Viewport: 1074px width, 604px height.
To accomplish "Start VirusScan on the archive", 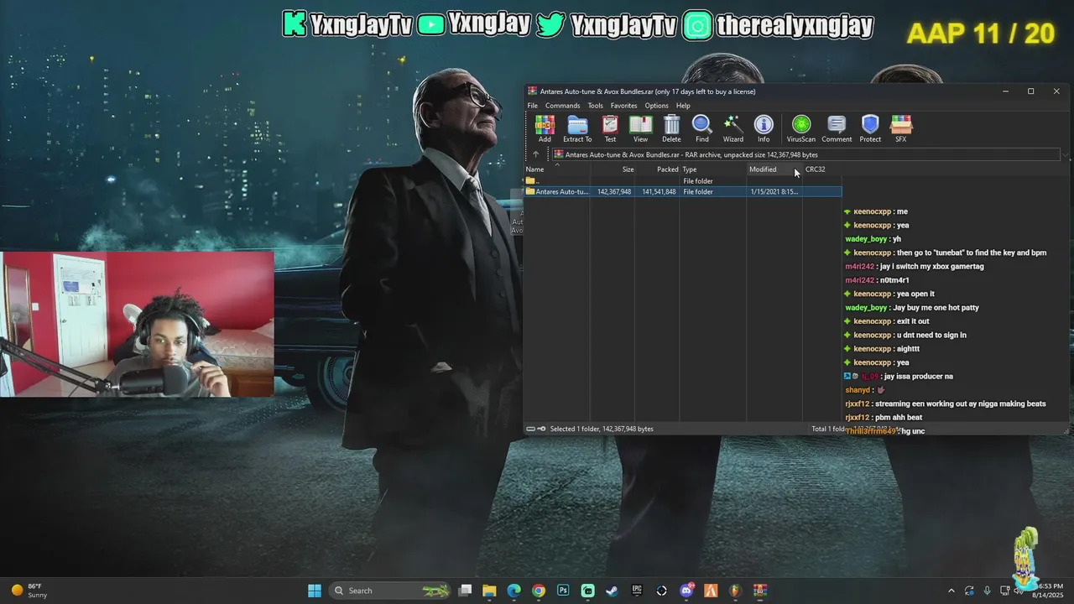I will [801, 128].
